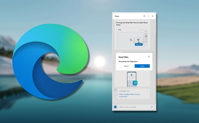Open Drop panel more options menu
The height and width of the screenshot is (123, 199).
click(148, 16)
